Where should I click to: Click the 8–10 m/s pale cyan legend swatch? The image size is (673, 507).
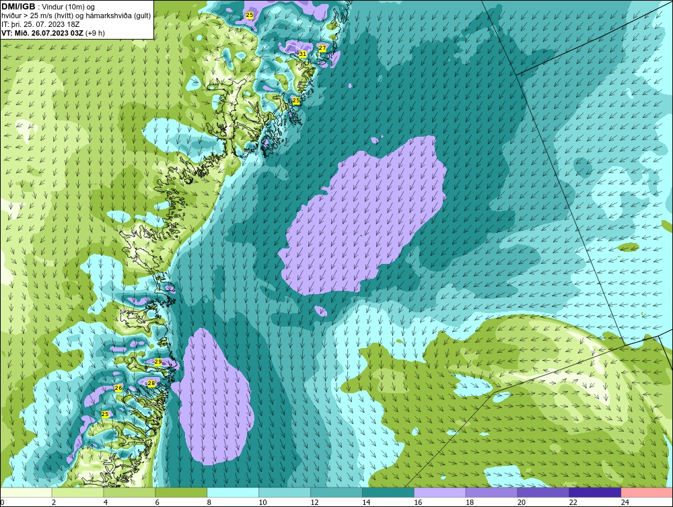[x=233, y=492]
